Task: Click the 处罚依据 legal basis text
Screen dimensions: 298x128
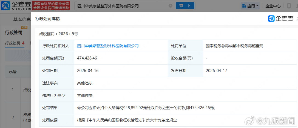Action: [x=127, y=120]
